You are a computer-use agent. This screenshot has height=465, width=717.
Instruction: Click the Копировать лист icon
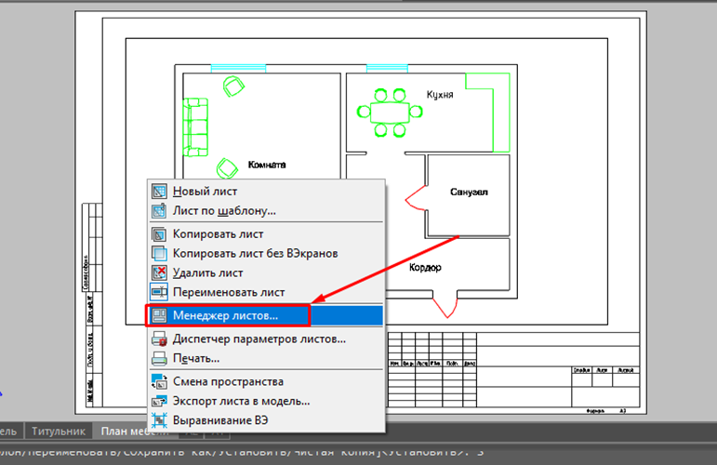[x=159, y=234]
